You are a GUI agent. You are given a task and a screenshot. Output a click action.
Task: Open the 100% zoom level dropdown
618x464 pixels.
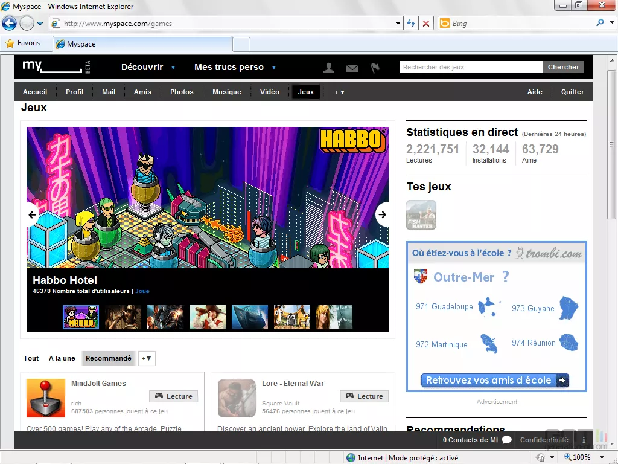[x=602, y=457]
